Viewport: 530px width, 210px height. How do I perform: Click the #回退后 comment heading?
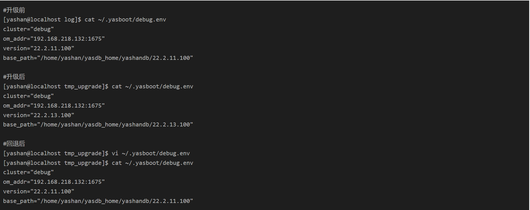click(14, 144)
